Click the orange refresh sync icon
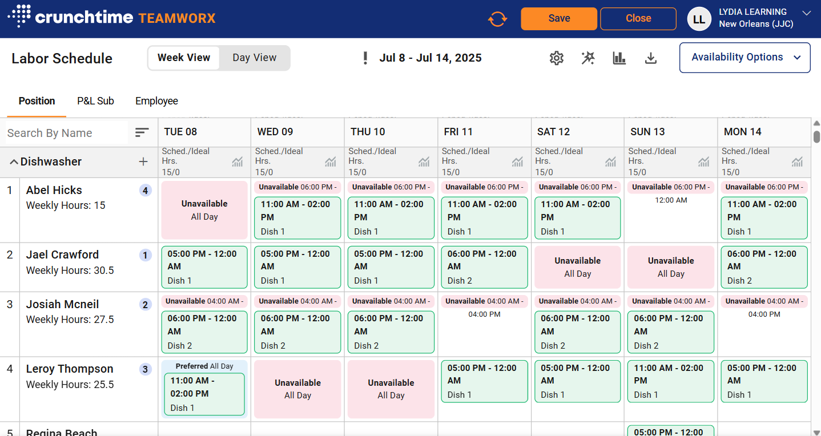Viewport: 821px width, 436px height. point(497,19)
